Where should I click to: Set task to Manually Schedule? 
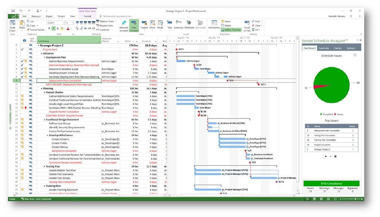pos(124,26)
